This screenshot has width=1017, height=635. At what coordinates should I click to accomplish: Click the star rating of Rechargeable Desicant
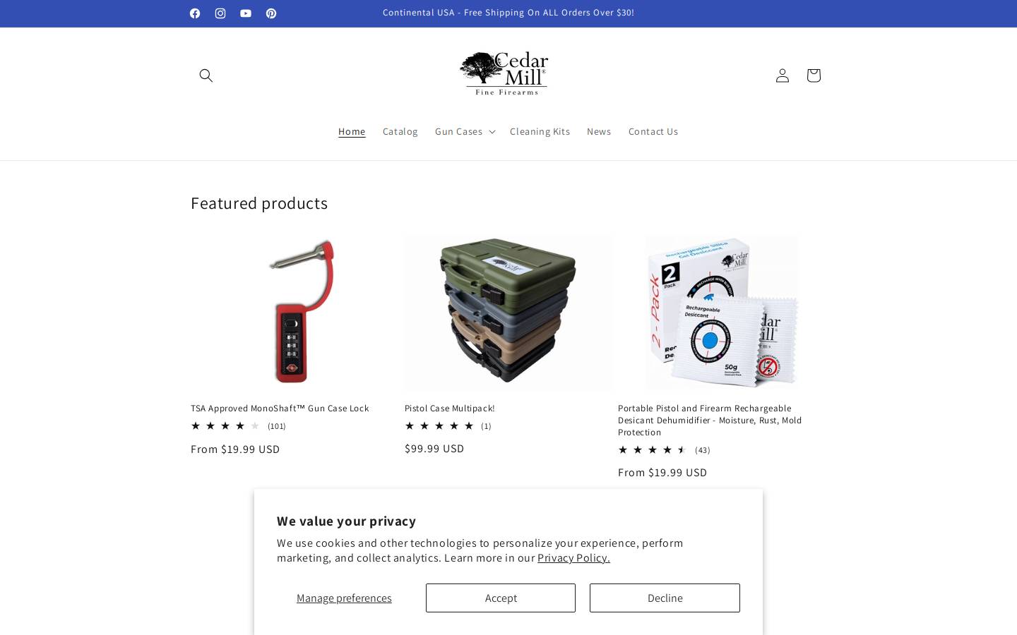pyautogui.click(x=653, y=450)
